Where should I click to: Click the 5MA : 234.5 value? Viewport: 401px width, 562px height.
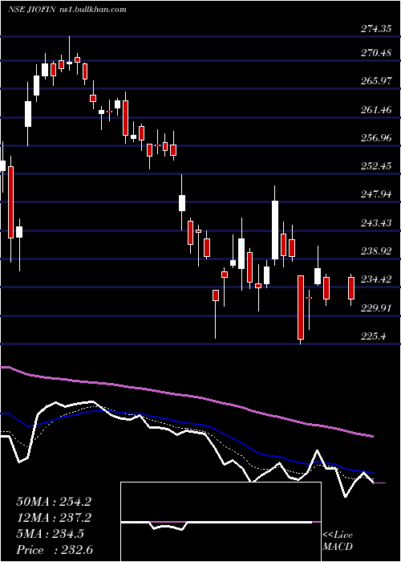[x=50, y=534]
